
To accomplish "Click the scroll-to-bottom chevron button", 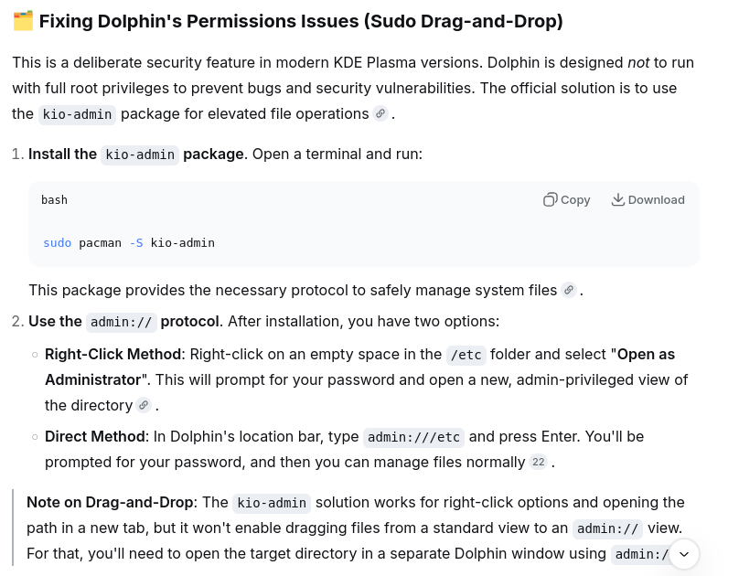I will click(683, 554).
